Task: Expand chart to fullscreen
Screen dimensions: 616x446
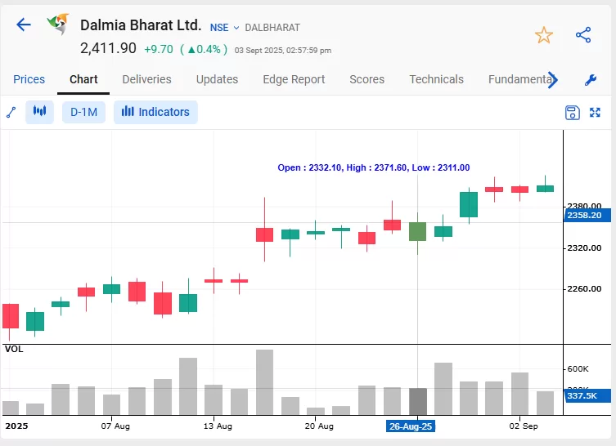Action: 596,113
